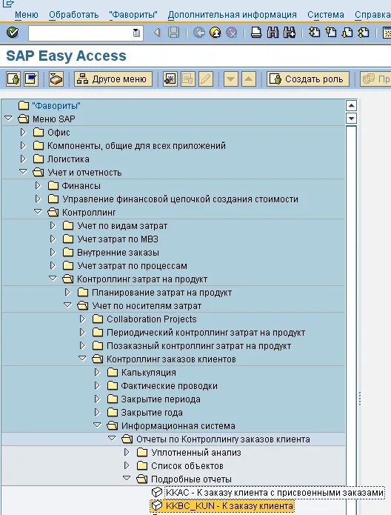Select Периодический контроллинг затрат на продукт
Viewport: 391px width, 515px height.
click(206, 333)
